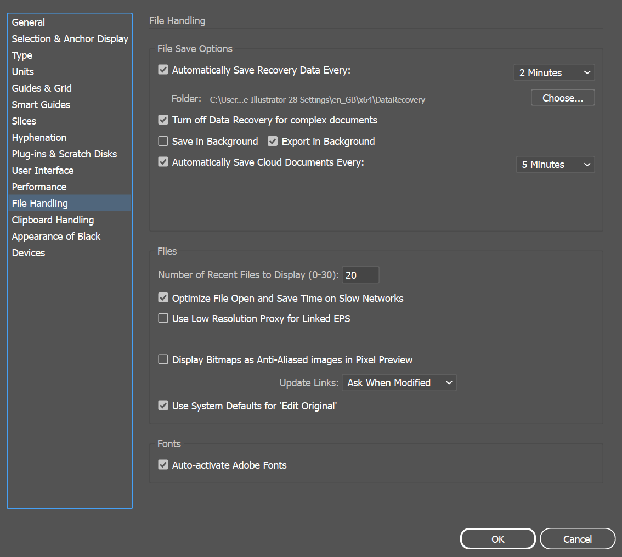The height and width of the screenshot is (557, 622).
Task: Confirm preferences with the OK button
Action: pyautogui.click(x=497, y=538)
